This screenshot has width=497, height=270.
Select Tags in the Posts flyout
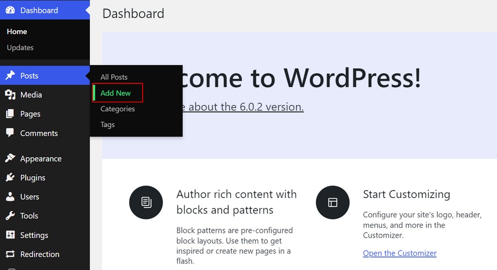pos(107,125)
